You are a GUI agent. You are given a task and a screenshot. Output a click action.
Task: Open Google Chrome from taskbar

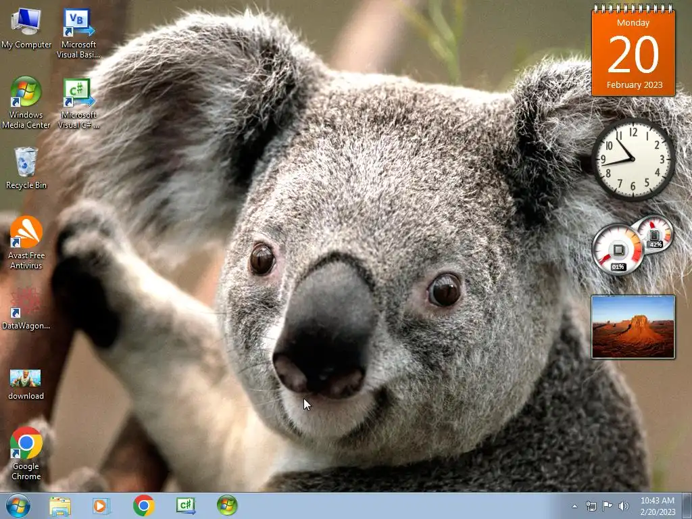pos(143,505)
